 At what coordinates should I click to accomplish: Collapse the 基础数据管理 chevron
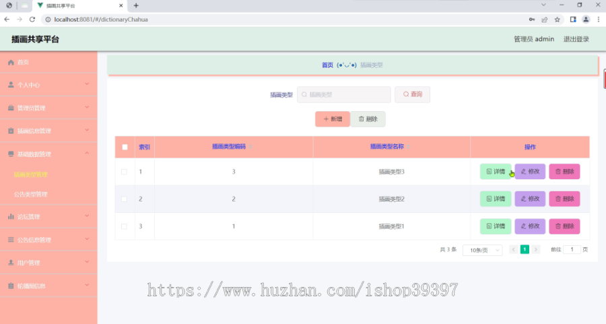pos(87,154)
